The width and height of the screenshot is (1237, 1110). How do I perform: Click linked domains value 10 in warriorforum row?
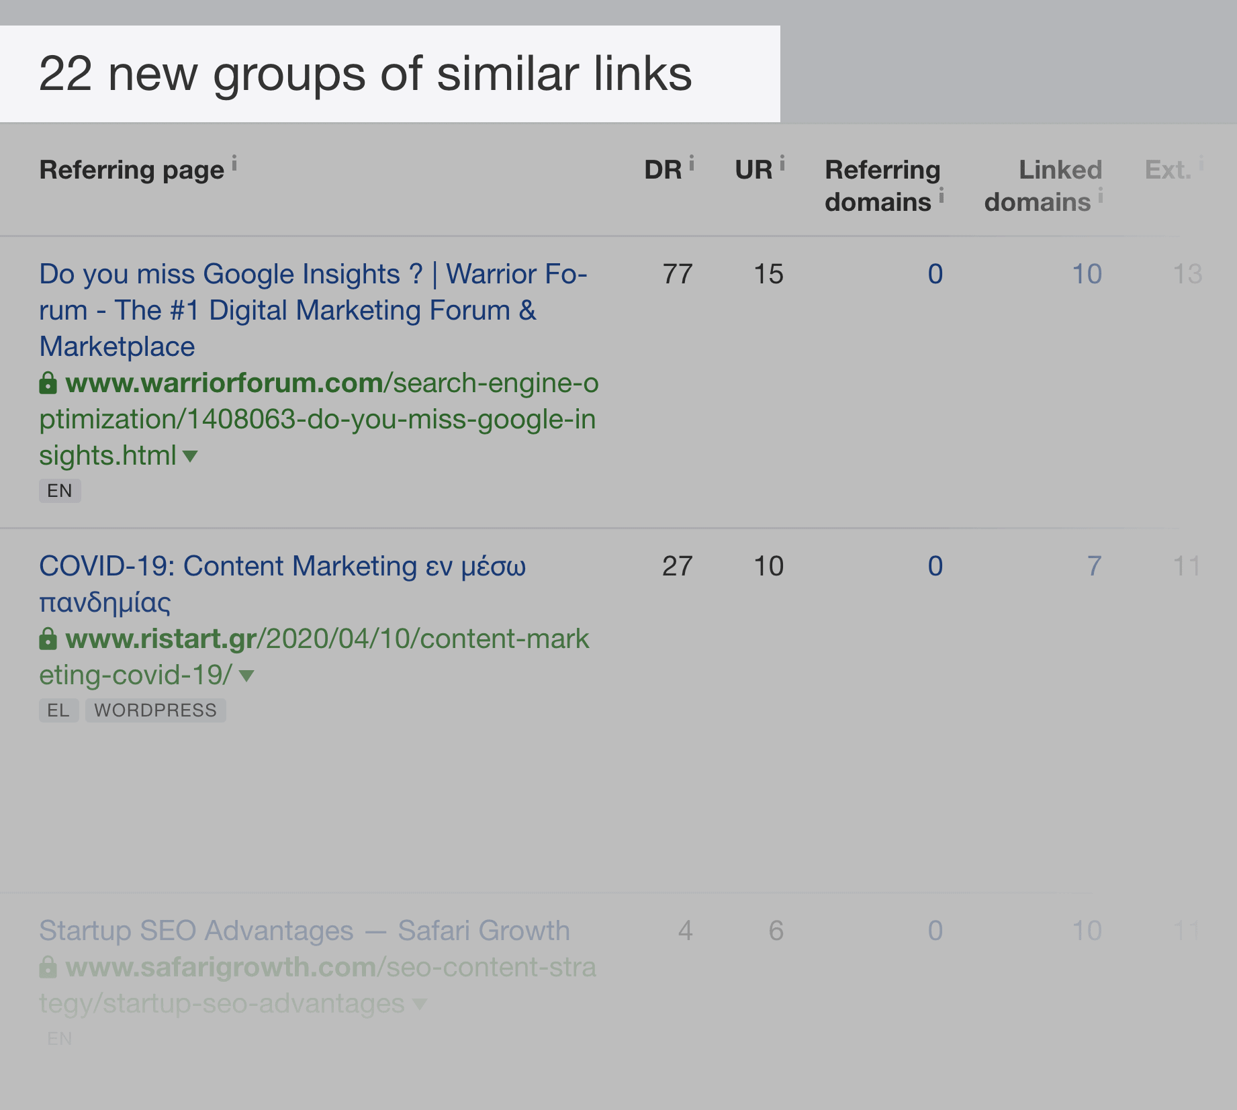point(1087,274)
